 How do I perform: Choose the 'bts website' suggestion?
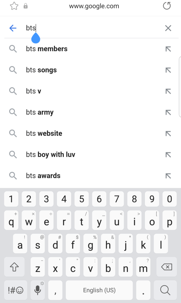pyautogui.click(x=44, y=133)
